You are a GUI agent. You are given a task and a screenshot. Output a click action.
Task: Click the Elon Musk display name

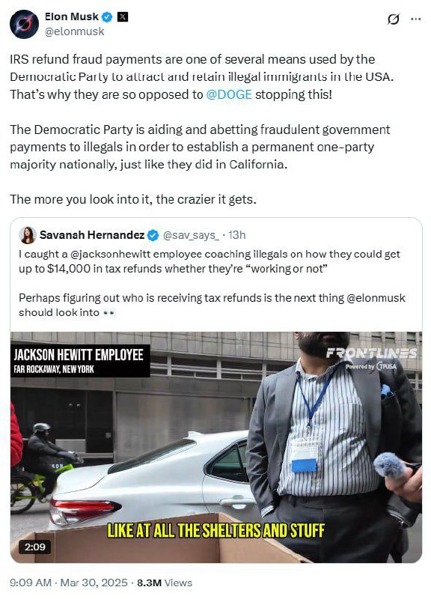pos(72,16)
